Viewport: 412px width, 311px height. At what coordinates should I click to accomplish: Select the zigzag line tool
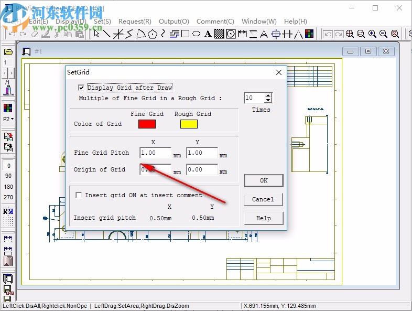pos(129,34)
